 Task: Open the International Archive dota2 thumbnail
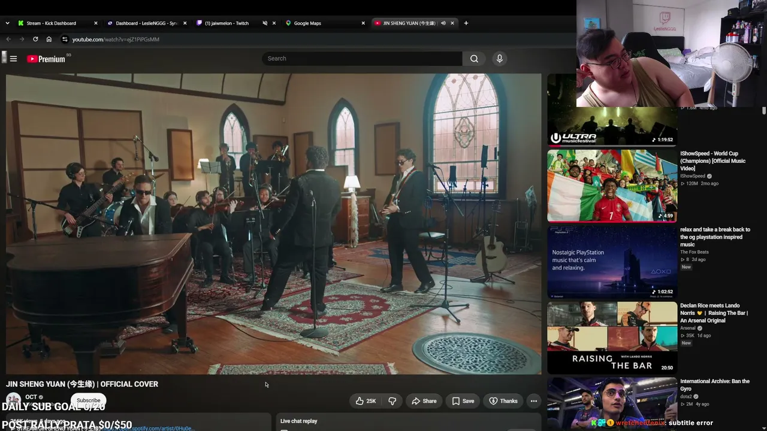coord(612,404)
